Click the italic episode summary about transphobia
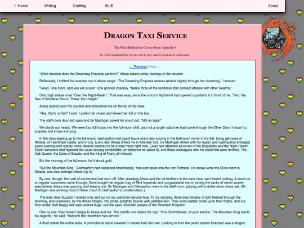The image size is (304, 228). pos(145,55)
